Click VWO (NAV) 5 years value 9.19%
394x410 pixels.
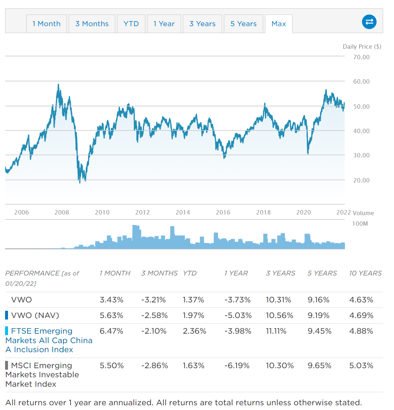click(318, 315)
